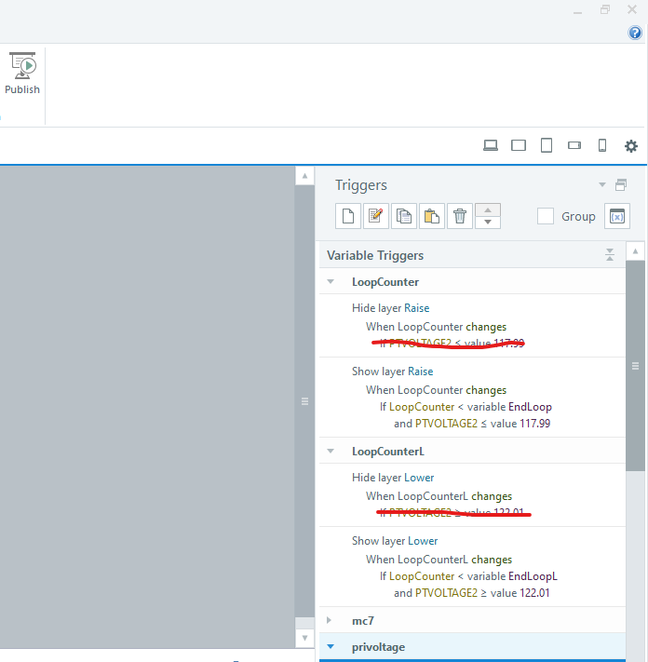Collapse the LoopCounter trigger group

pos(331,281)
